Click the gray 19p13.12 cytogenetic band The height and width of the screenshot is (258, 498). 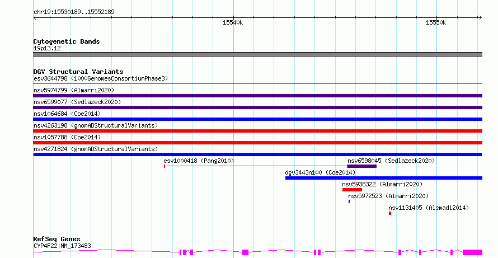pyautogui.click(x=257, y=54)
